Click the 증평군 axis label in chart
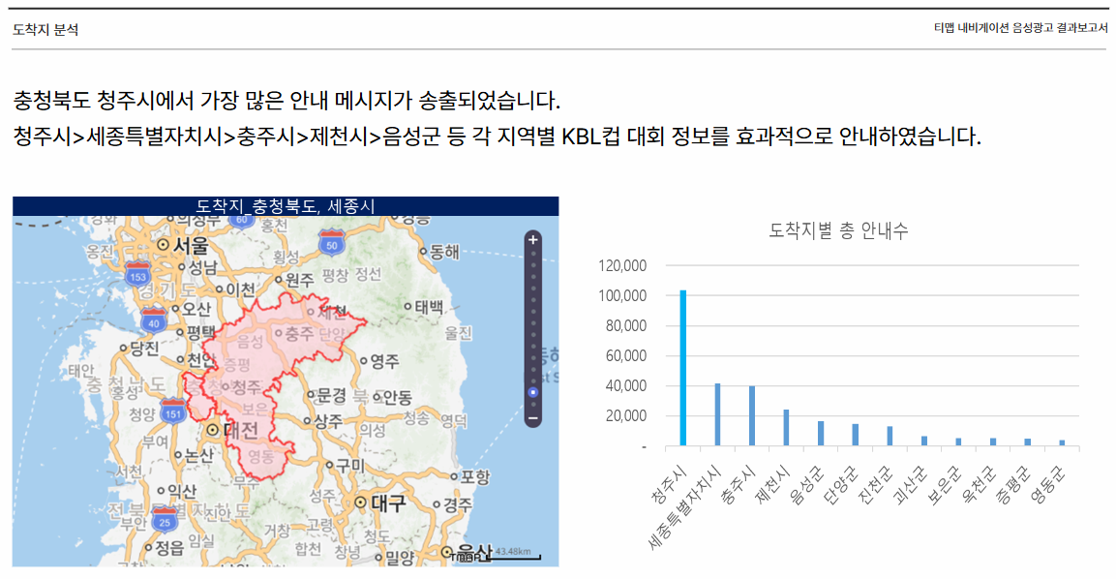The height and width of the screenshot is (579, 1116). click(1013, 484)
